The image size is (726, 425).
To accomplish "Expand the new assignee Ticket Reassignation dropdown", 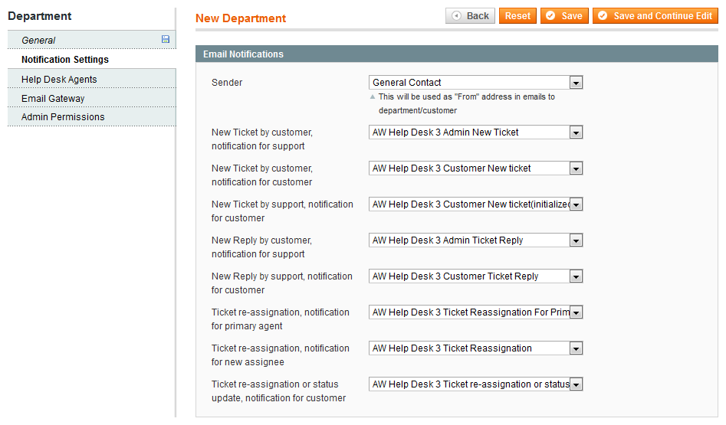I will 475,348.
